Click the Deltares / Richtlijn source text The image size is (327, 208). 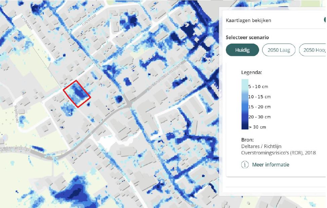(x=261, y=146)
